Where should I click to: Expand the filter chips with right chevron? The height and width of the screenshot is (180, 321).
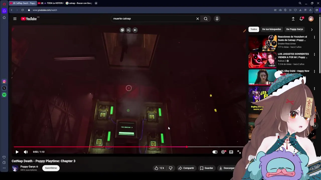pos(312,29)
